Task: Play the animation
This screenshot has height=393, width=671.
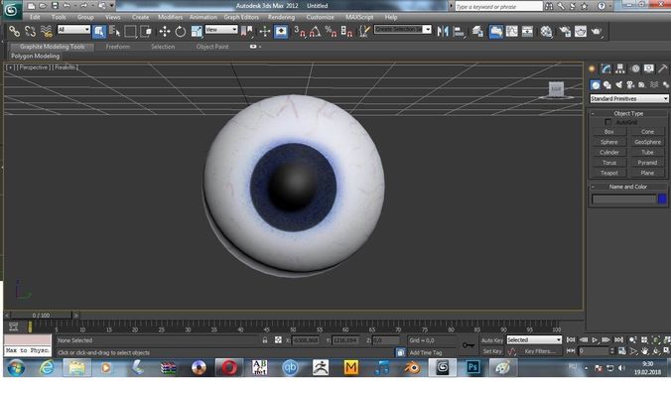Action: pyautogui.click(x=595, y=340)
